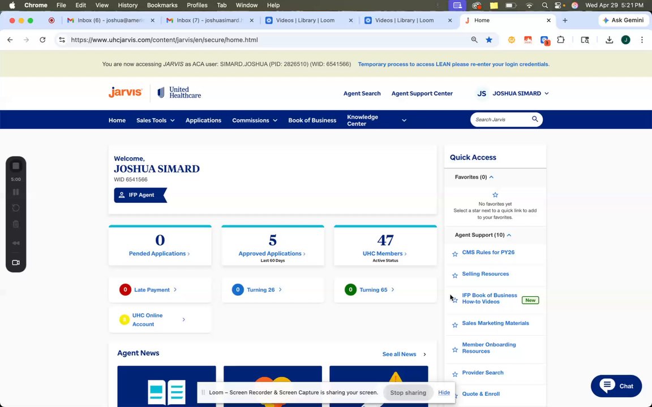Star Sales Marketing Materials as favorite

455,325
